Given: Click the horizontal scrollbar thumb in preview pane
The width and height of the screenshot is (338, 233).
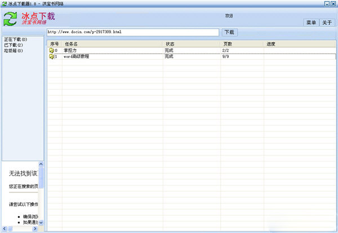Looking at the screenshot, I should (x=10, y=228).
